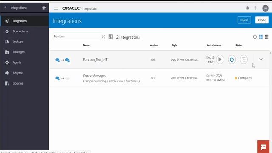272x153 pixels.
Task: Open the ConcatMessages integration name
Action: tap(94, 76)
